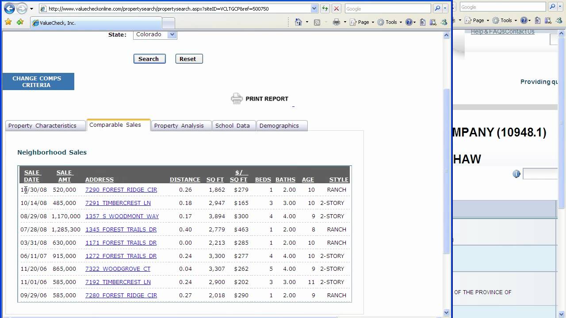Click the blue info icon in the back window
Image resolution: width=566 pixels, height=318 pixels.
pos(516,174)
